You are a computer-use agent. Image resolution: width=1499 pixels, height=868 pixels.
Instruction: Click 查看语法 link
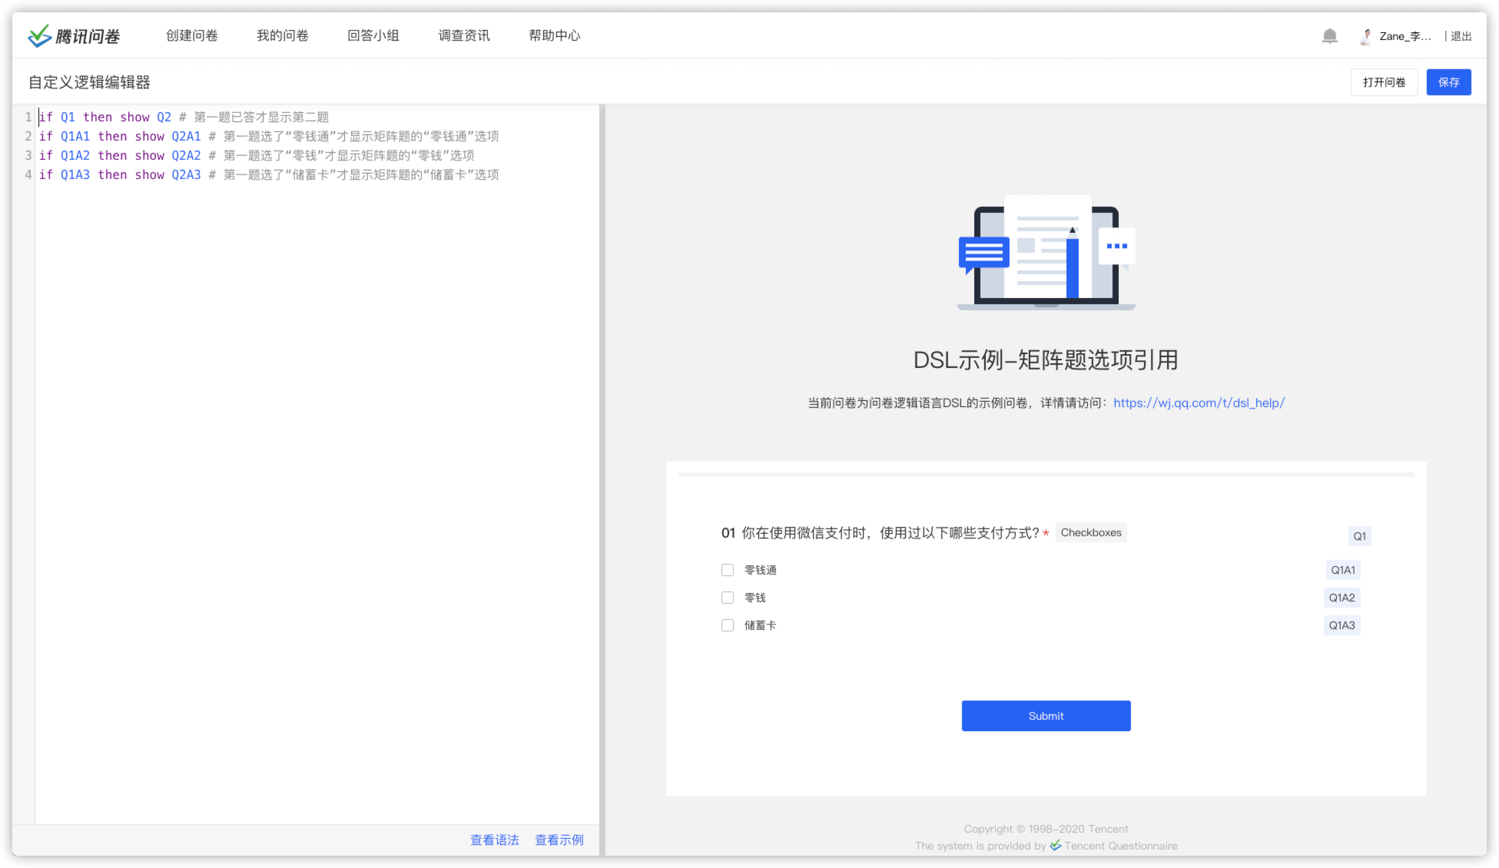(494, 840)
